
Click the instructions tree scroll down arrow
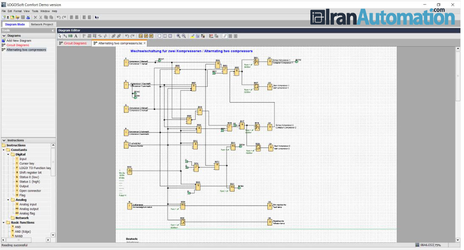coord(53,235)
